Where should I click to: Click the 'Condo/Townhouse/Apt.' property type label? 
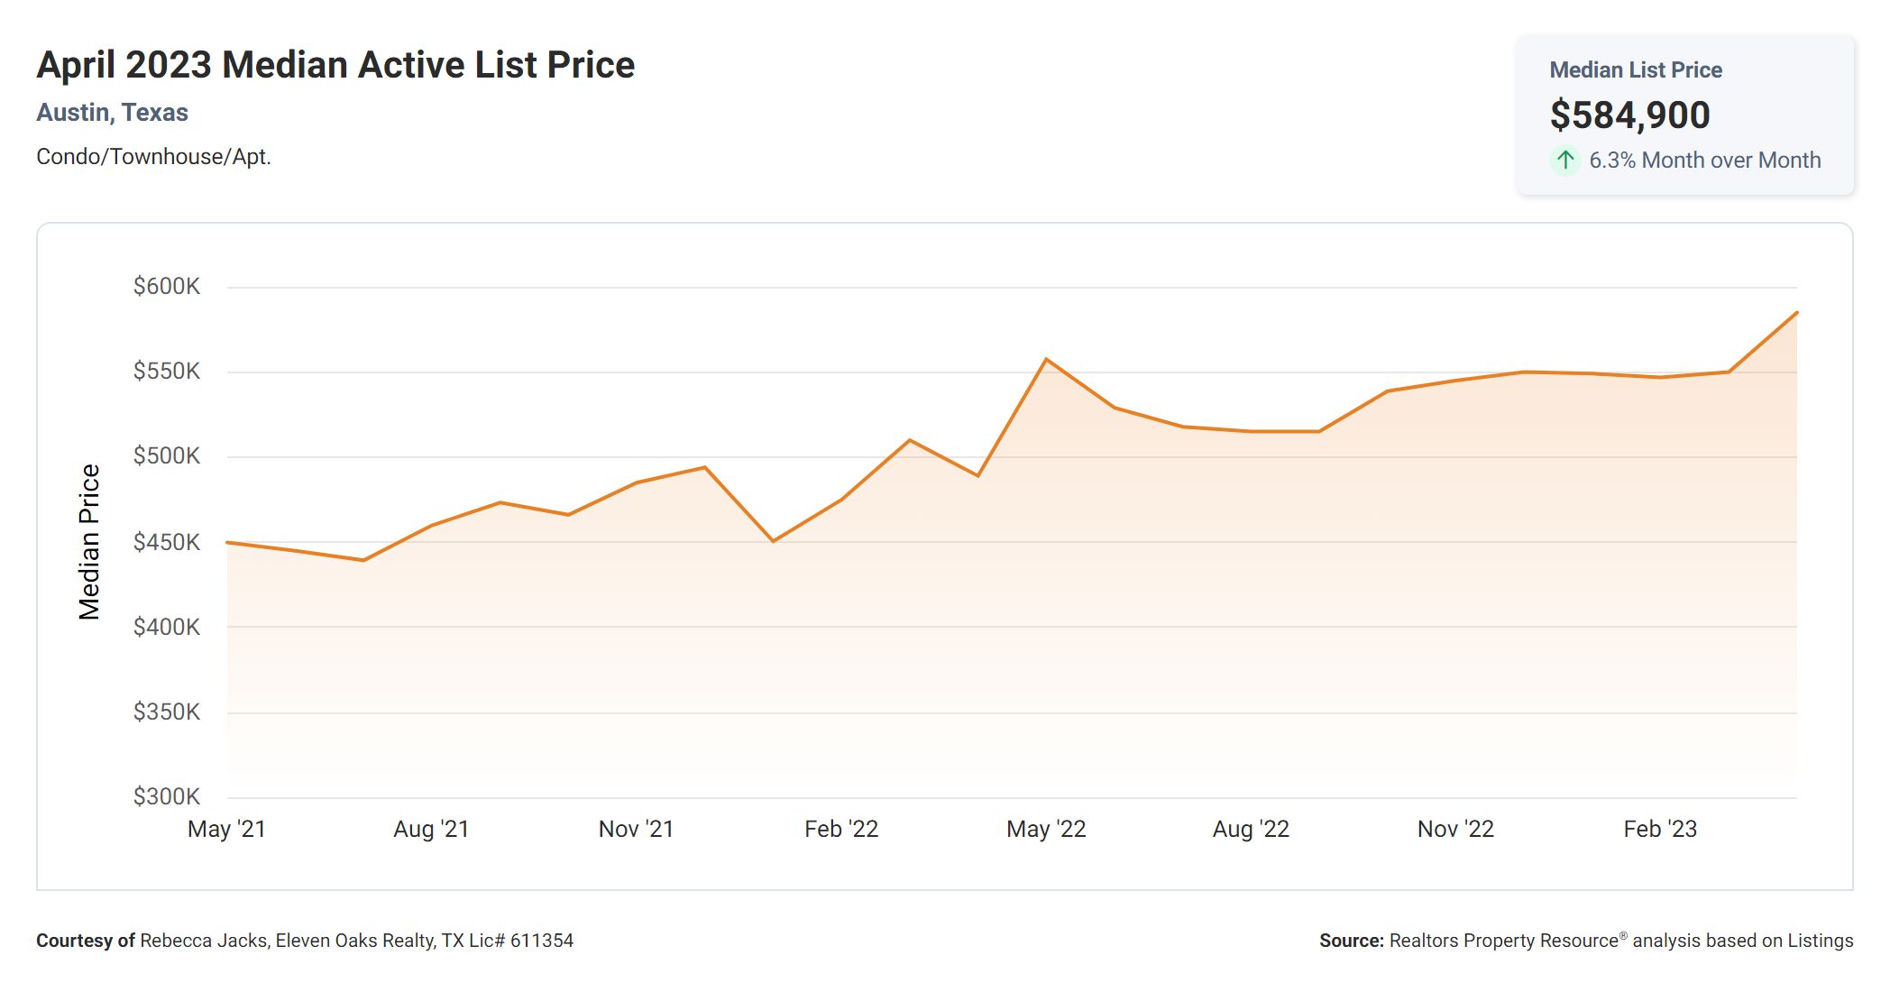click(153, 157)
